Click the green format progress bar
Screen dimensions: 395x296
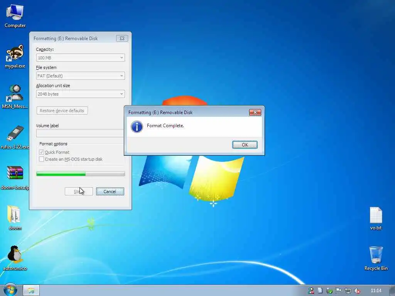click(80, 174)
